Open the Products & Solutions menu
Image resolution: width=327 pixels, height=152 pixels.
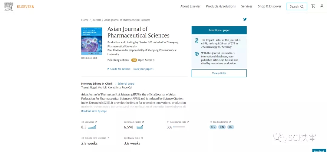221,6
